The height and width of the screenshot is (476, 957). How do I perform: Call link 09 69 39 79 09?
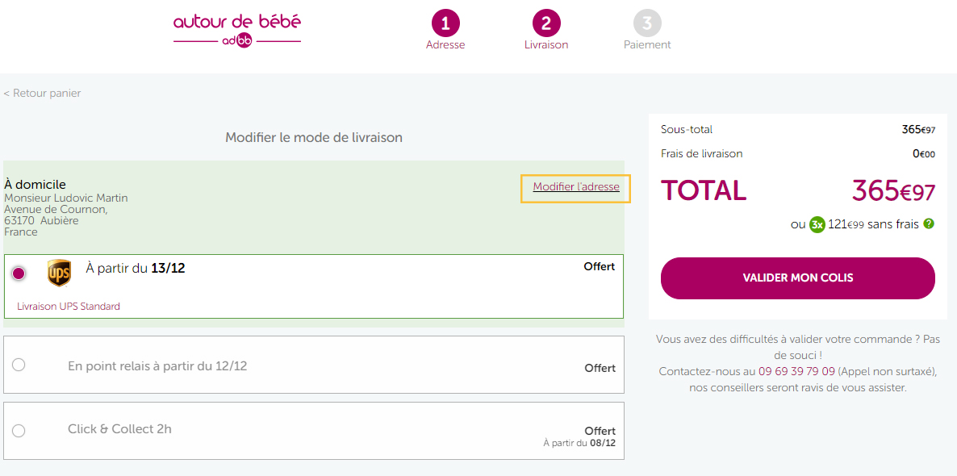pyautogui.click(x=796, y=371)
